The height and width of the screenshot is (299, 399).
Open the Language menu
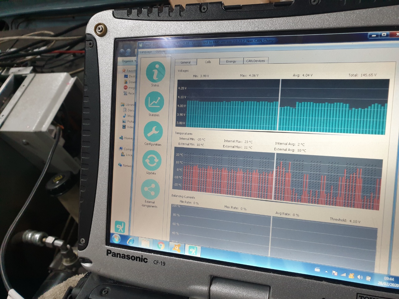click(146, 52)
